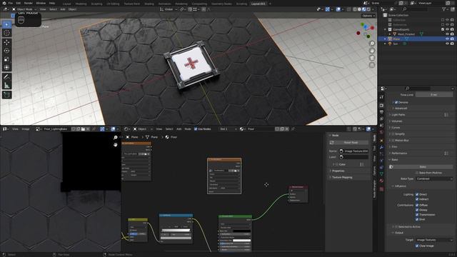Open the Modifier wrench properties tab
Image resolution: width=457 pixels, height=257 pixels.
coord(381,148)
